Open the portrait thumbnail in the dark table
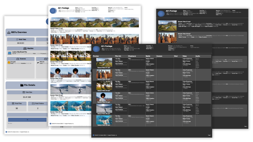Image resolution: width=253 pixels, height=142 pixels. 104,97
